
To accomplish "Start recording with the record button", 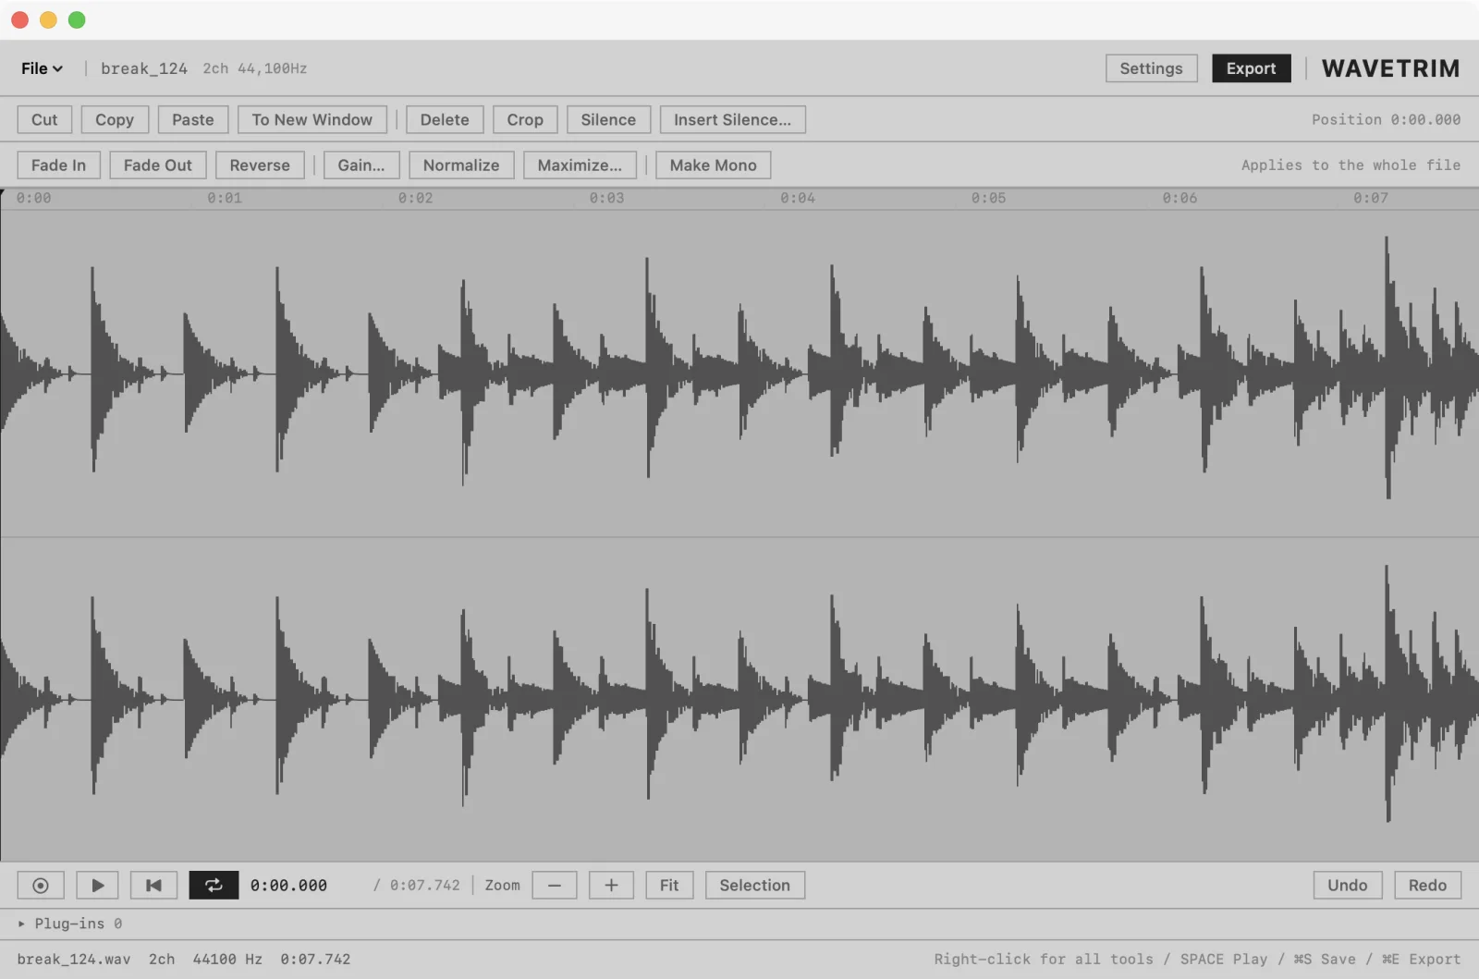I will pos(41,885).
